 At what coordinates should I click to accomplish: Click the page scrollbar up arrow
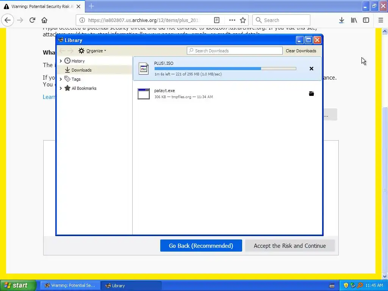[385, 31]
